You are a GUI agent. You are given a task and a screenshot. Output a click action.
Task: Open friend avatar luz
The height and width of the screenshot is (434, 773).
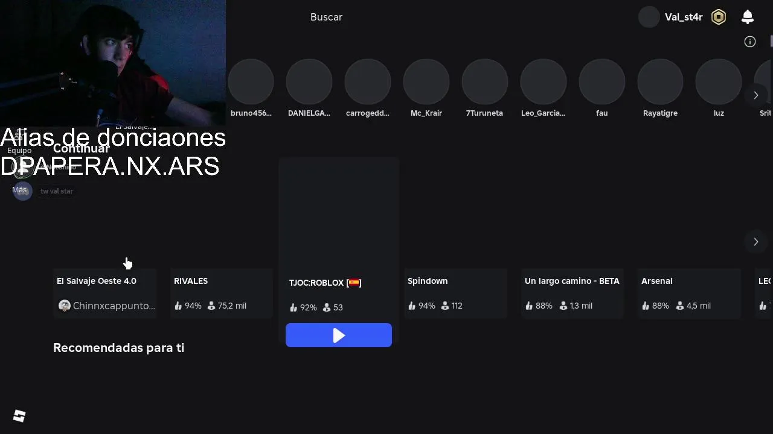719,82
